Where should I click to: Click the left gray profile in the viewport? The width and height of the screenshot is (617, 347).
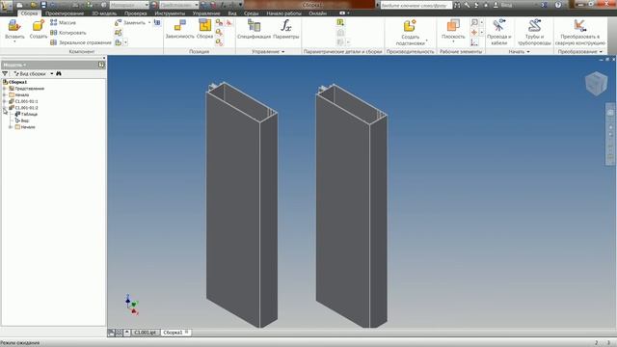[x=242, y=204]
